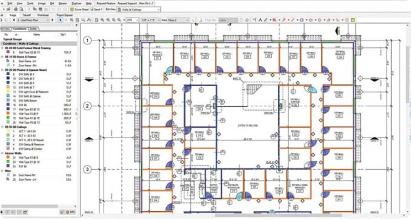Viewport: 411px width, 219px height.
Task: Open the Help menu
Action: click(x=89, y=3)
